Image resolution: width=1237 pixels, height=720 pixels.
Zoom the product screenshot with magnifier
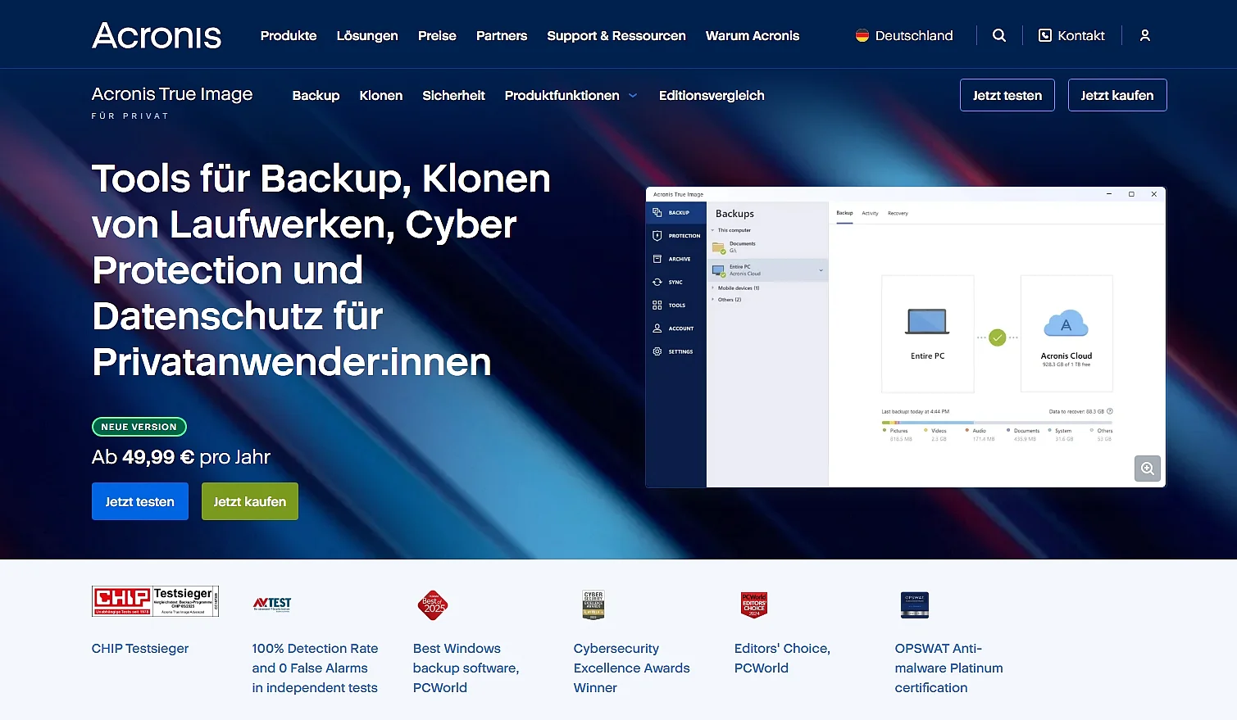[1148, 469]
